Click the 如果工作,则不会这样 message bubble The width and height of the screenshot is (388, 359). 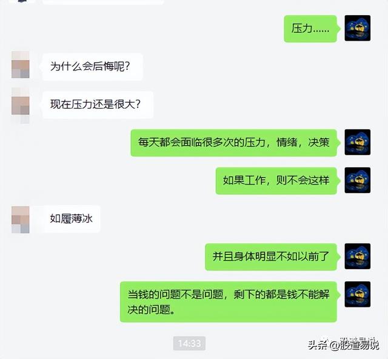pyautogui.click(x=276, y=181)
